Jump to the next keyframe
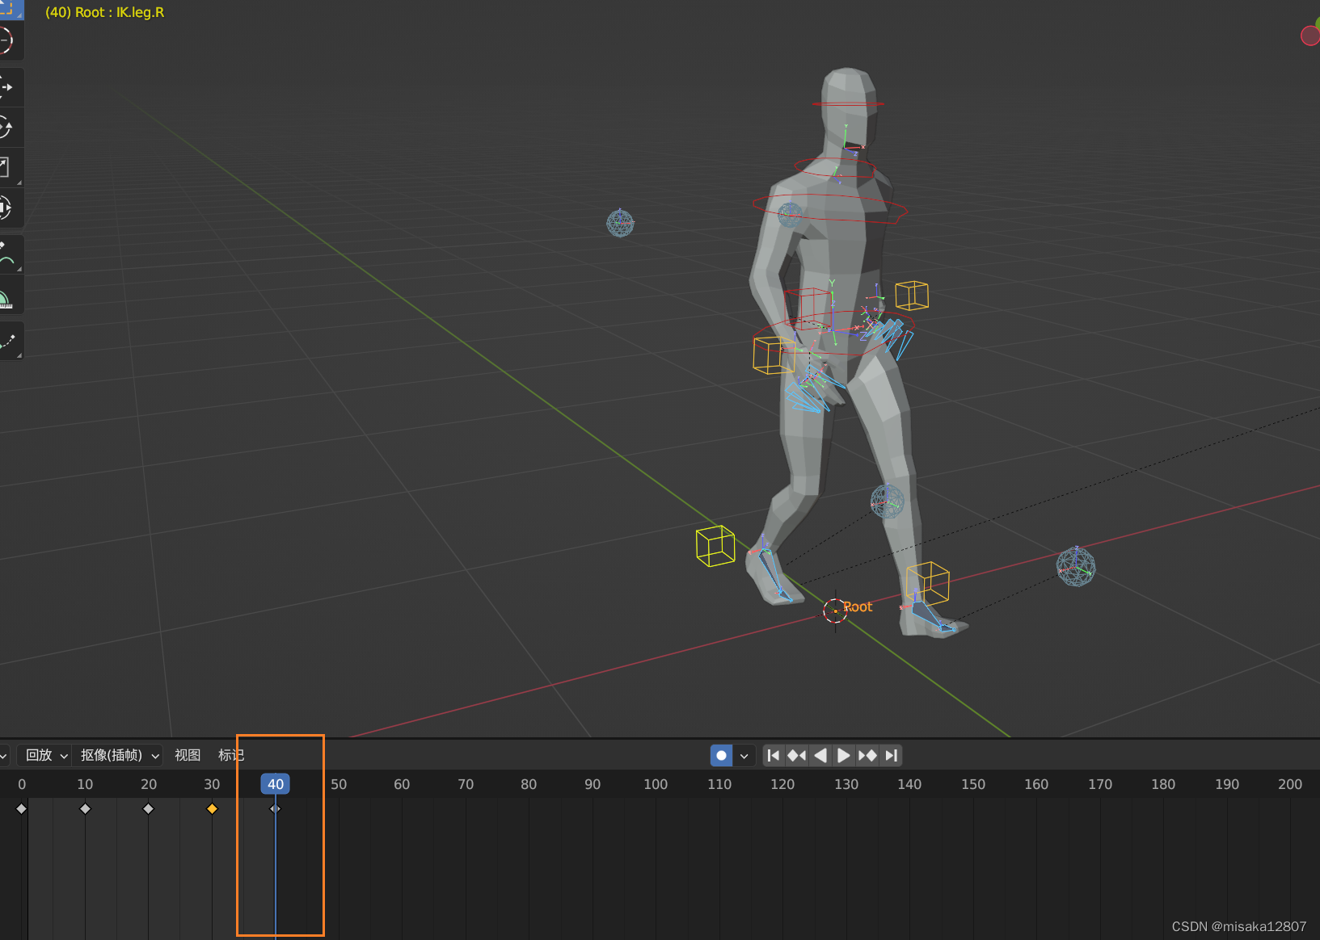The image size is (1320, 940). 867,755
